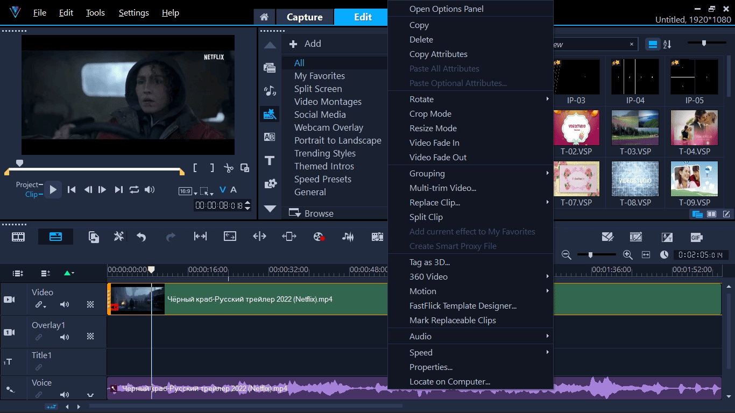Click the preview scrubber handle

pyautogui.click(x=20, y=162)
